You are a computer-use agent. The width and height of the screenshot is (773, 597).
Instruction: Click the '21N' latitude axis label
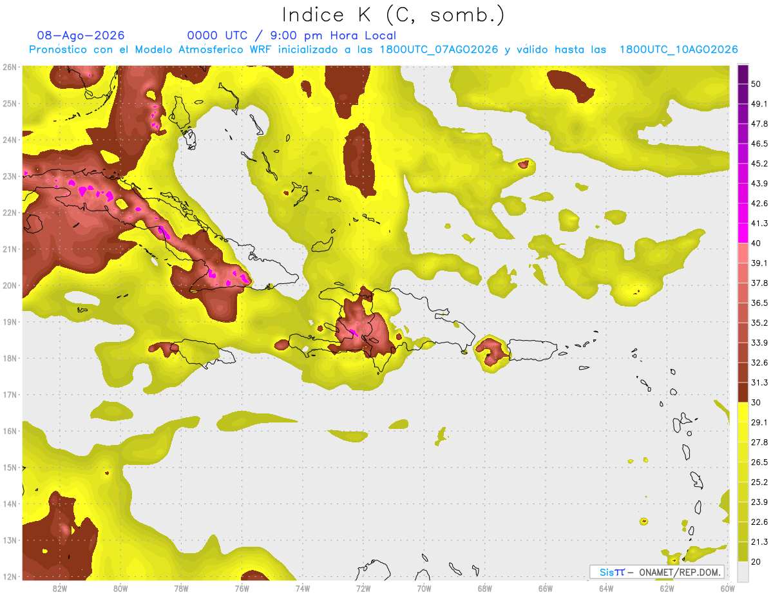pos(9,249)
